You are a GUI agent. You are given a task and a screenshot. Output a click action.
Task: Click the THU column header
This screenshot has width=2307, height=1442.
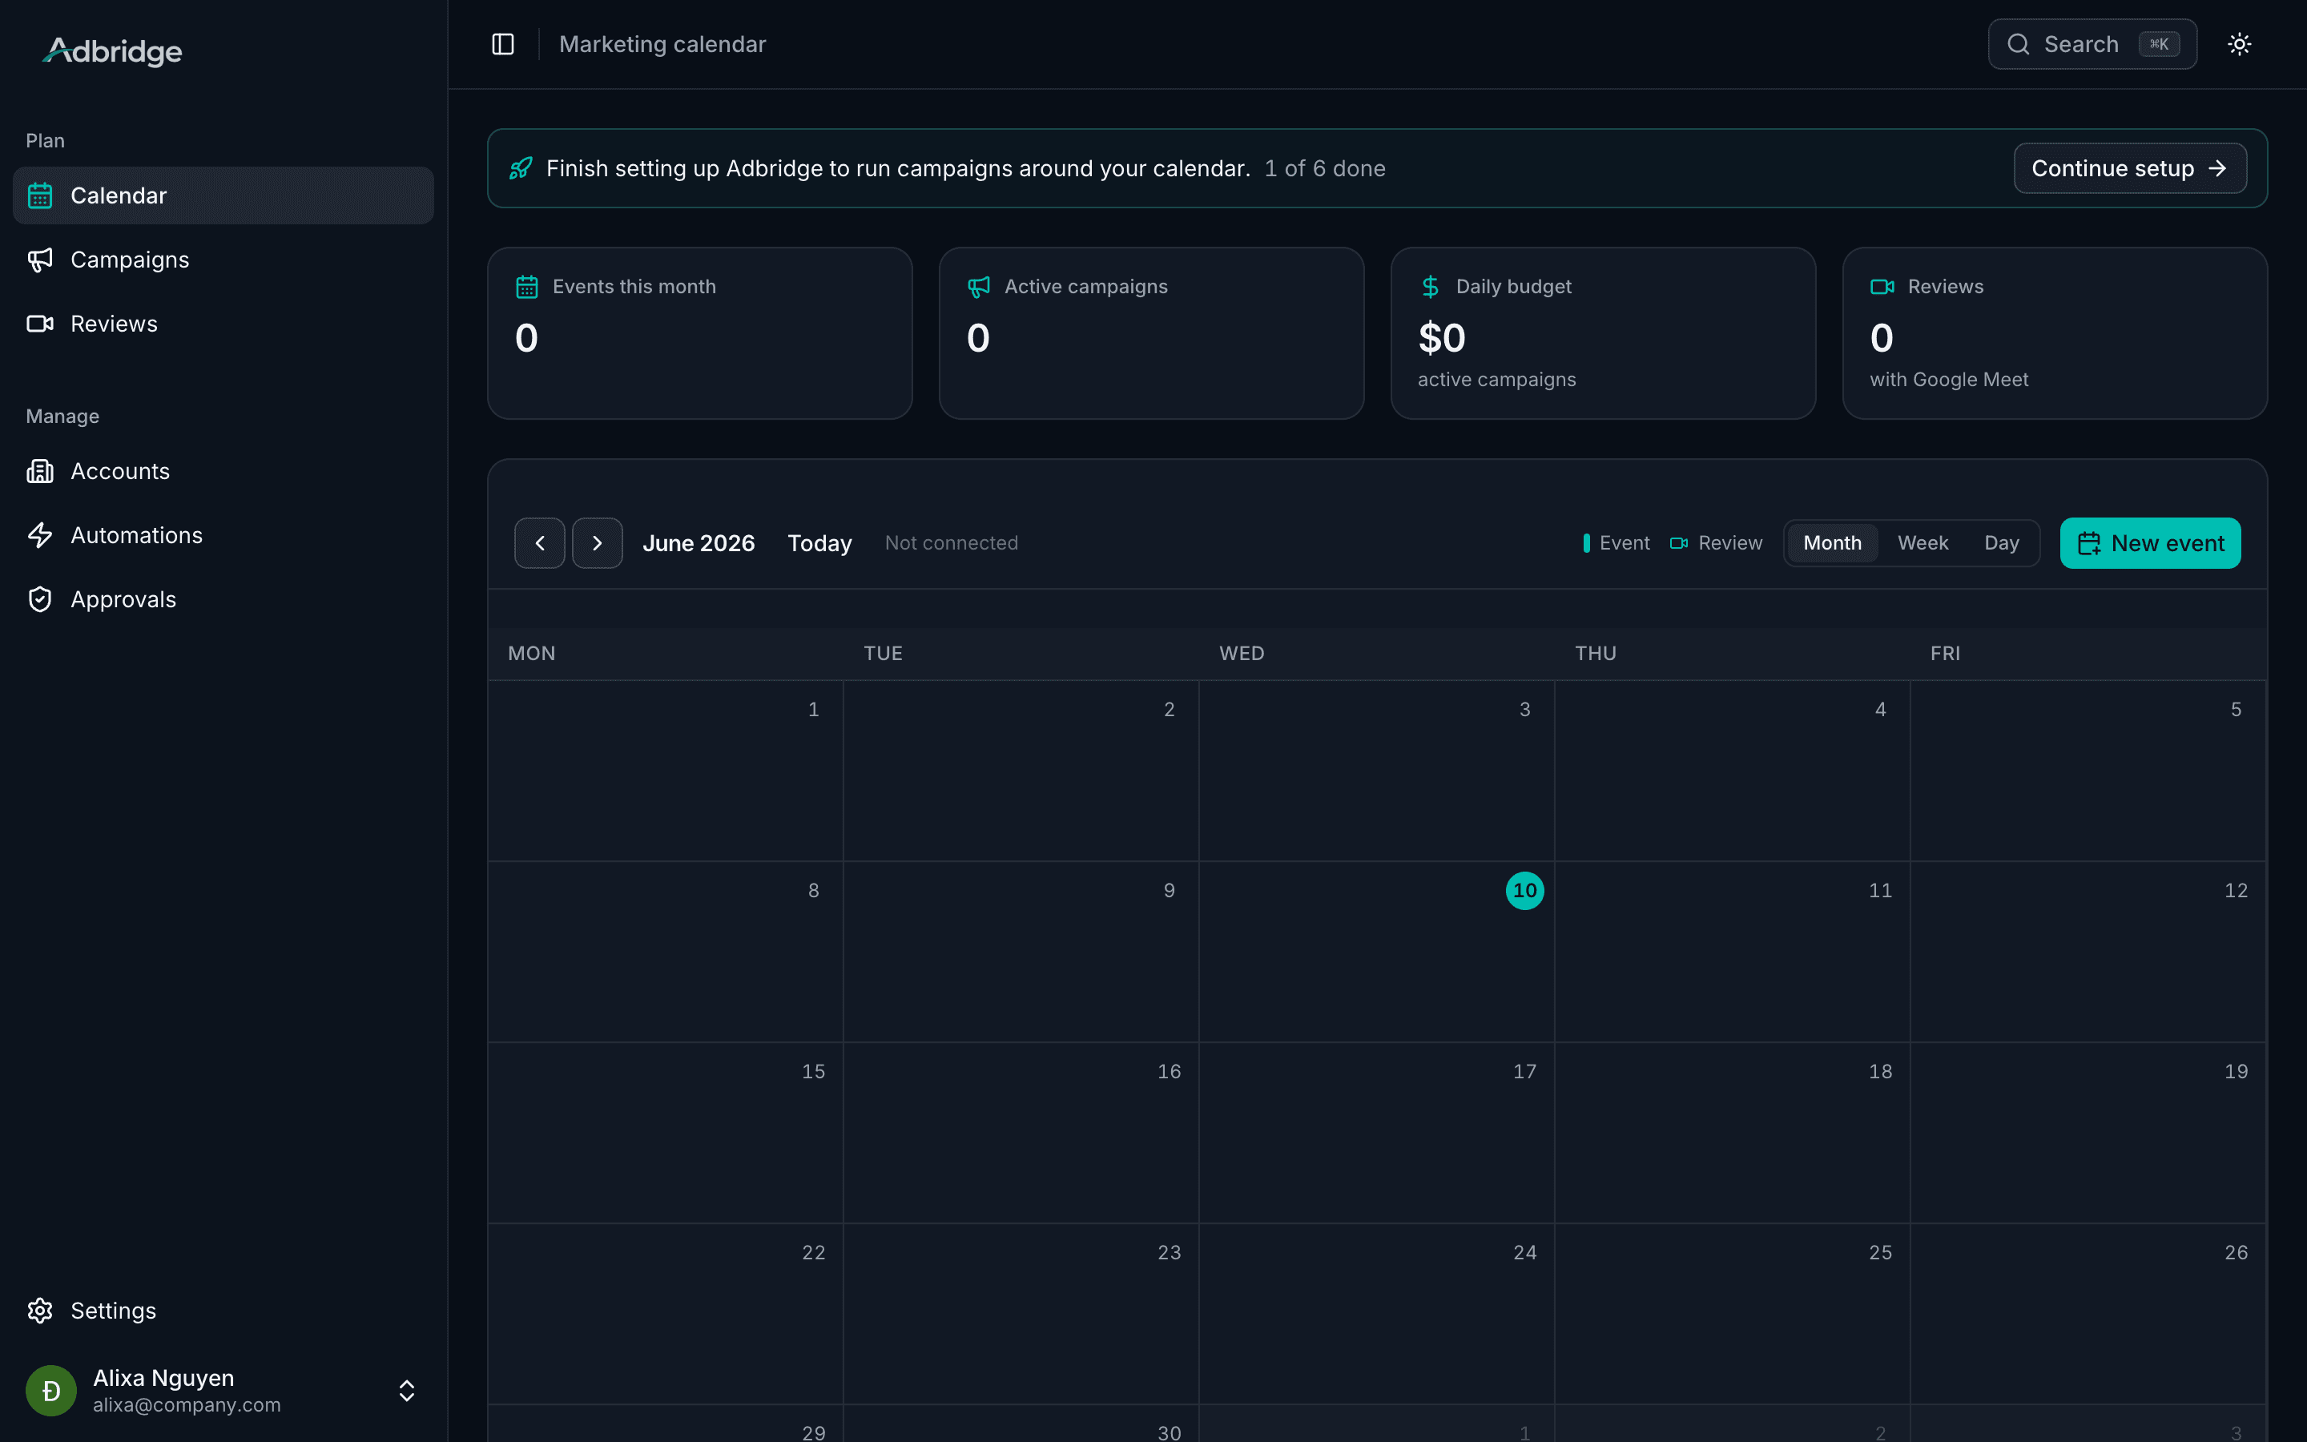click(1595, 653)
